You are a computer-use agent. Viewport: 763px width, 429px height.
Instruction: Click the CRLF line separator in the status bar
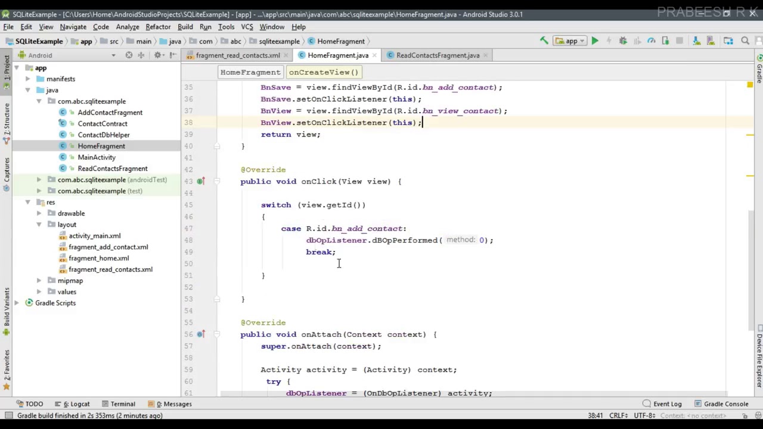click(x=618, y=415)
